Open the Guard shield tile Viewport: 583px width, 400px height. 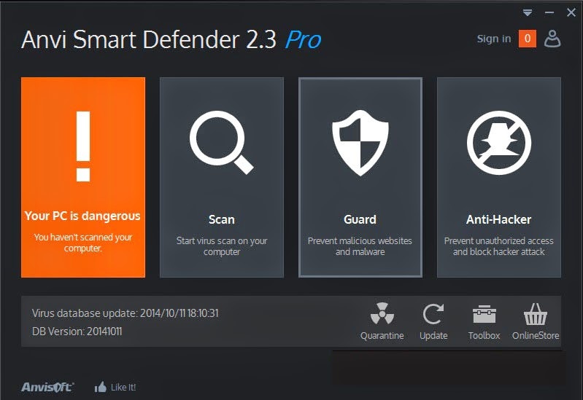(x=360, y=177)
